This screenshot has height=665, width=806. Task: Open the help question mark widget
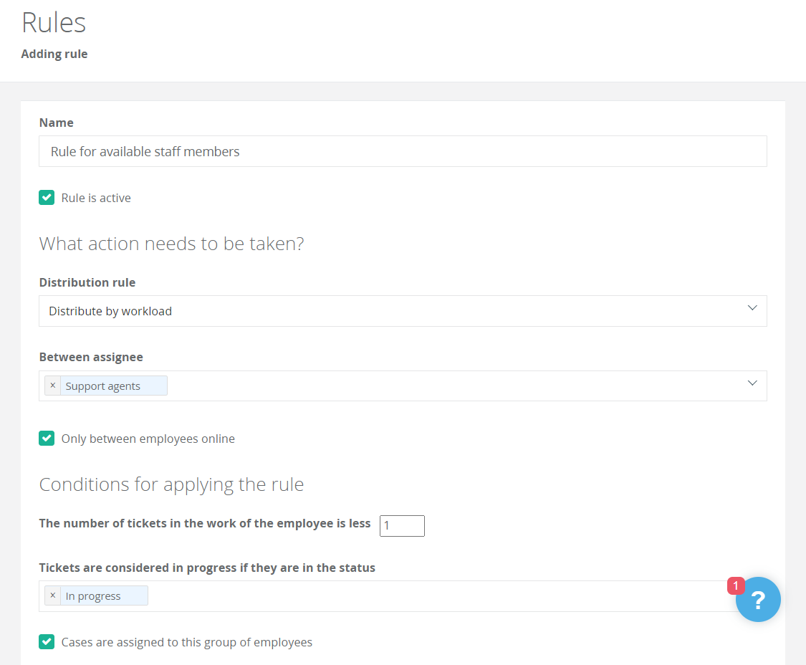pos(758,600)
